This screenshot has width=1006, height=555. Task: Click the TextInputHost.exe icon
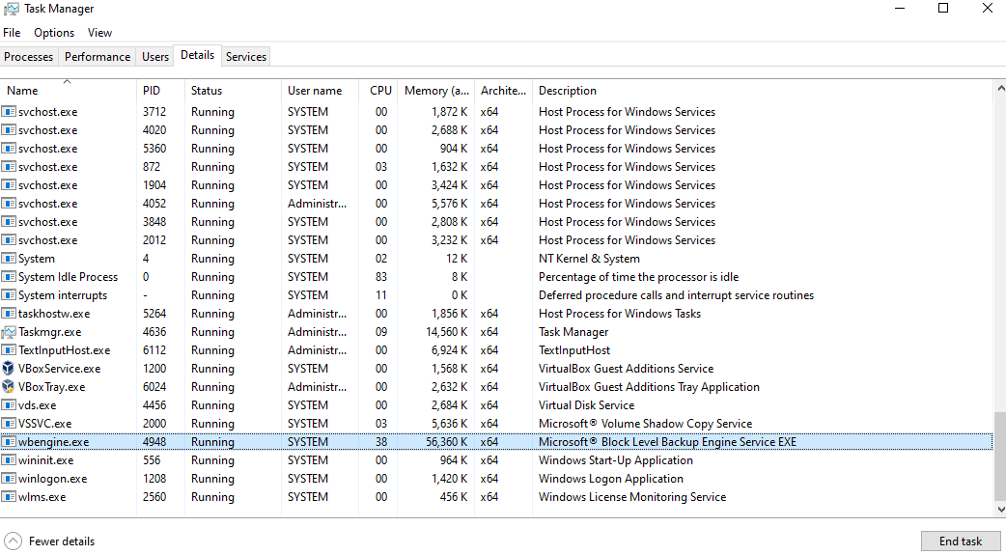coord(9,350)
